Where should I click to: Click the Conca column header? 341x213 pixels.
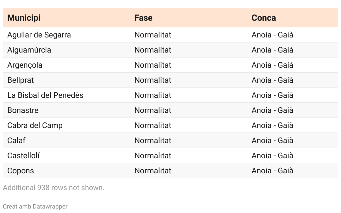(x=264, y=18)
